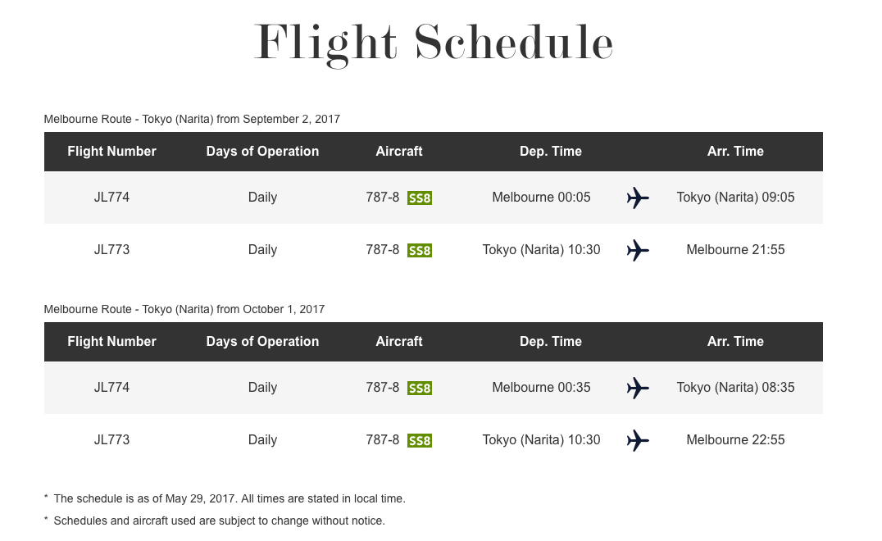Click airplane icon before Melbourne 22:55 arrival
This screenshot has height=541, width=882.
coord(638,440)
